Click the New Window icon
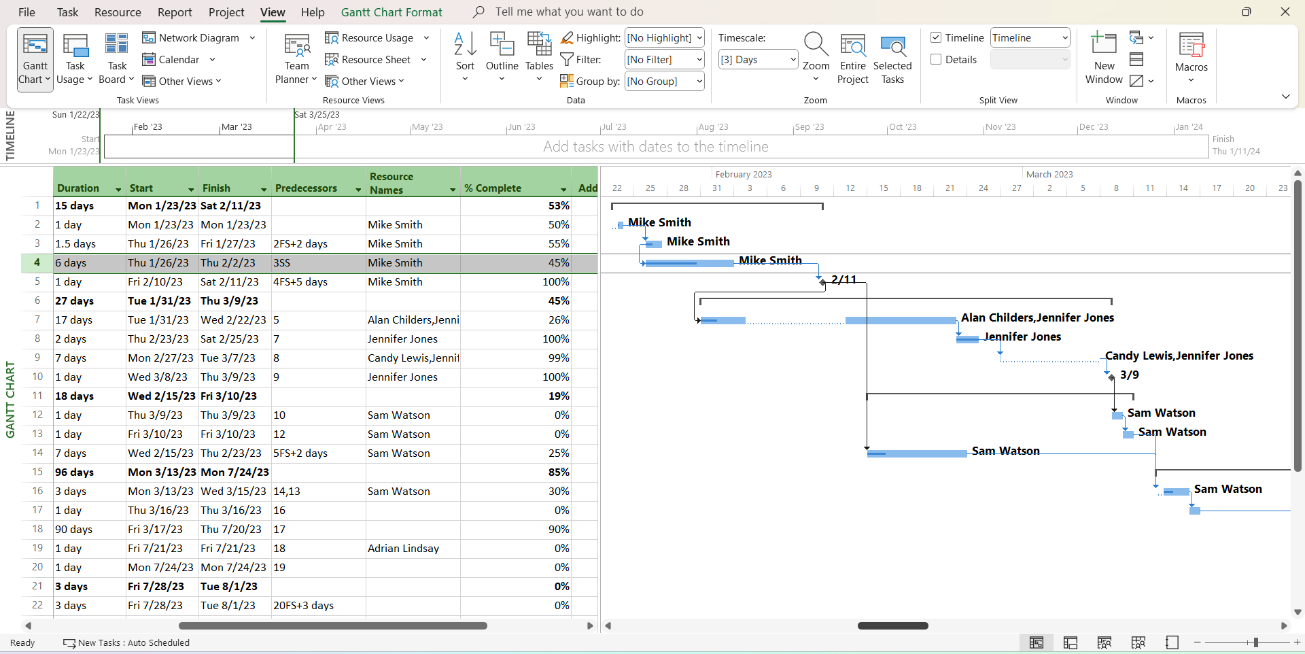Screen dimensions: 1305x654 (1104, 58)
